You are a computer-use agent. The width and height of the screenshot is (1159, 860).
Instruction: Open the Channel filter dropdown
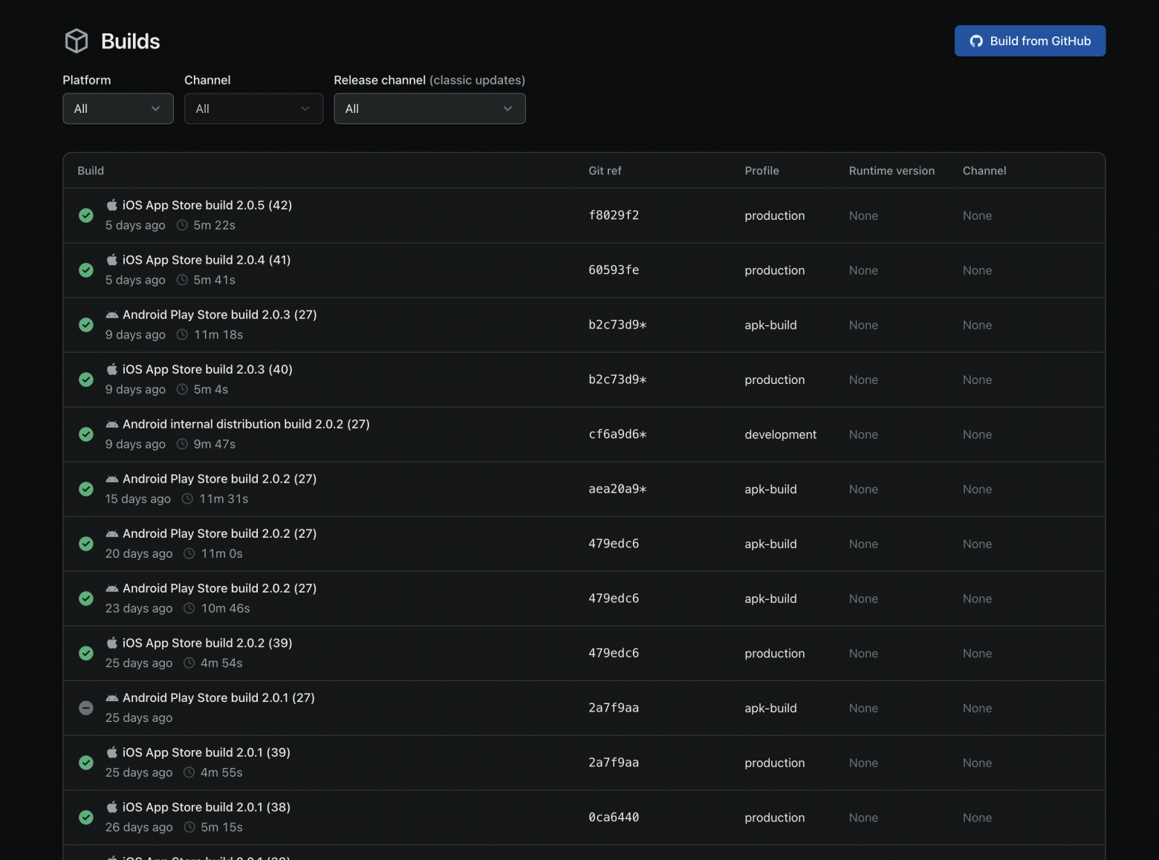tap(253, 108)
